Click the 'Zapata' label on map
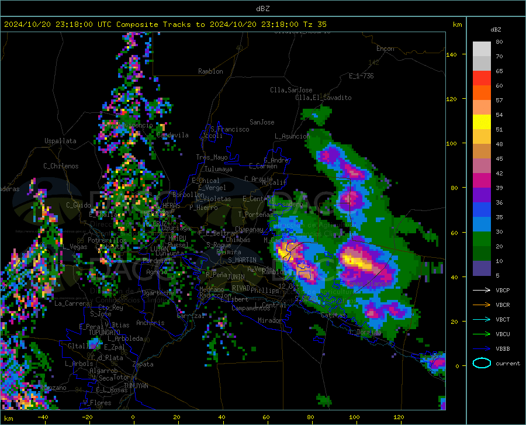526x425 pixels. pos(143,364)
